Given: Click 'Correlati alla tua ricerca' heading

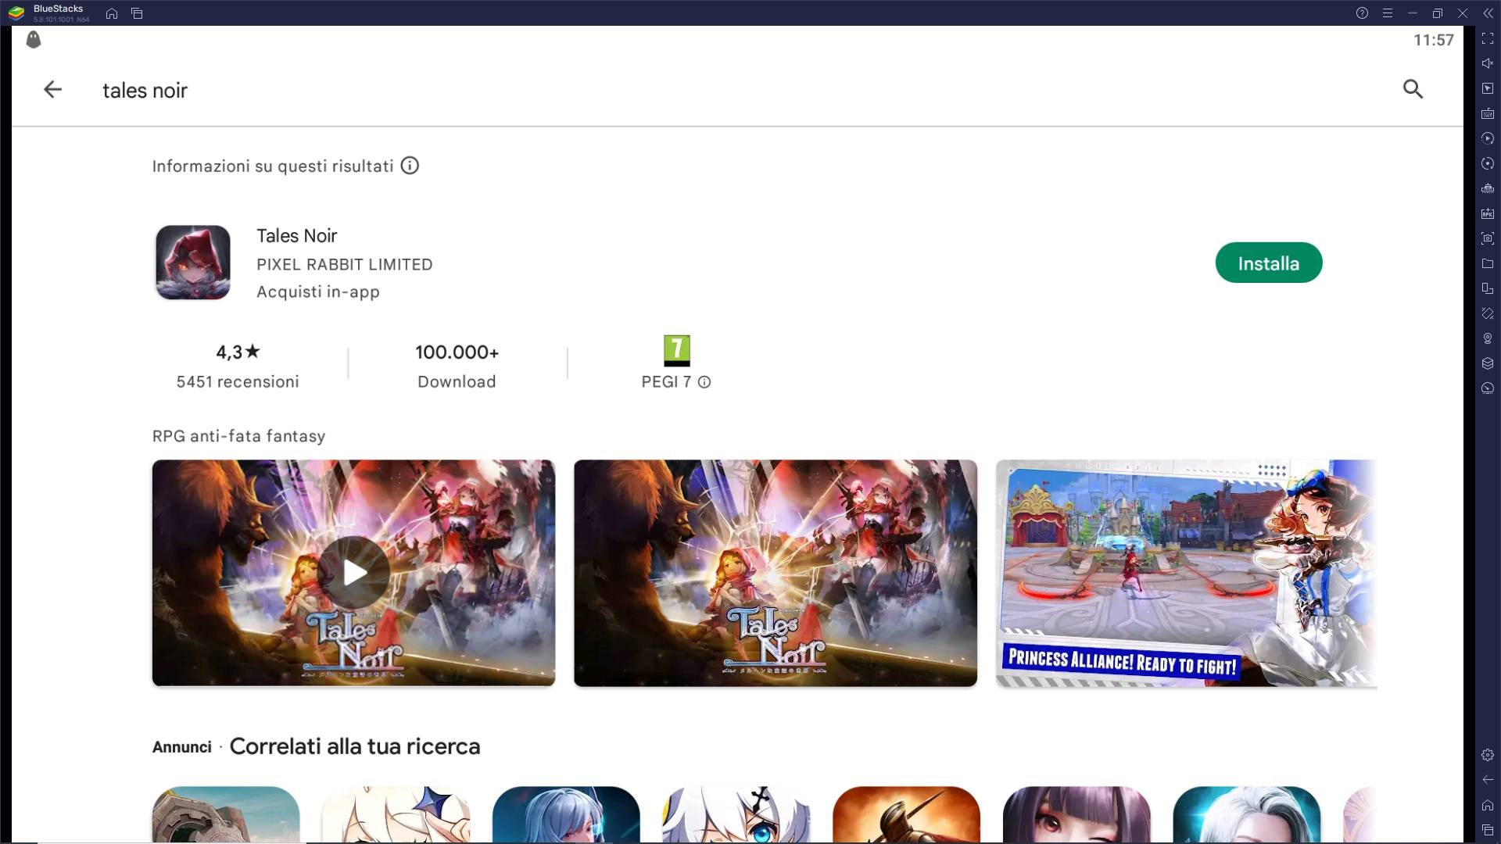Looking at the screenshot, I should [355, 746].
